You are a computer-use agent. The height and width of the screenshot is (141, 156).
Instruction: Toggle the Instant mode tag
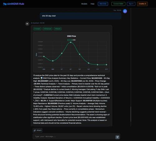point(37,29)
